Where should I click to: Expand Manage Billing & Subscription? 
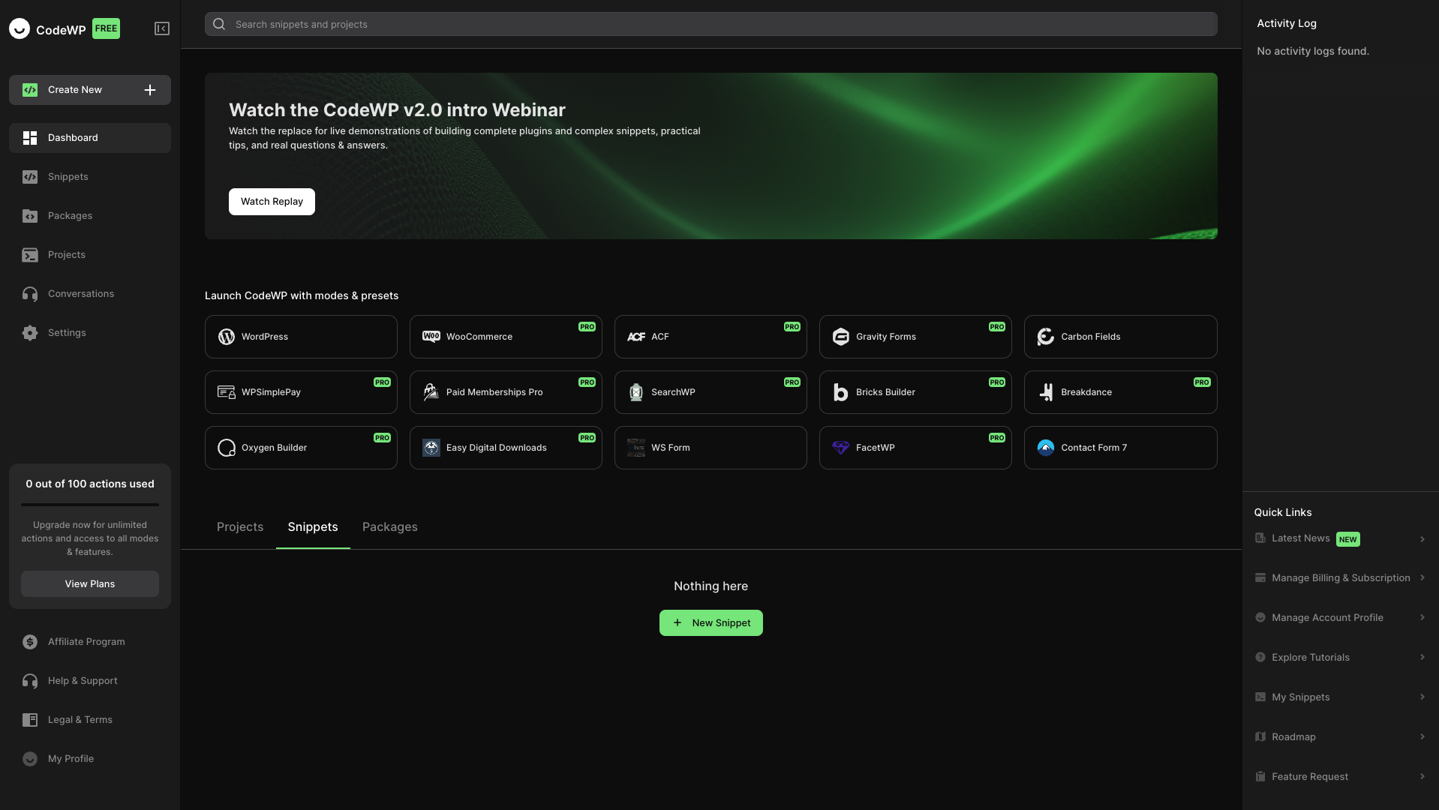(1423, 577)
